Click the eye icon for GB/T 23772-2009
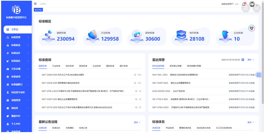The width and height of the screenshot is (264, 135). [x=136, y=107]
